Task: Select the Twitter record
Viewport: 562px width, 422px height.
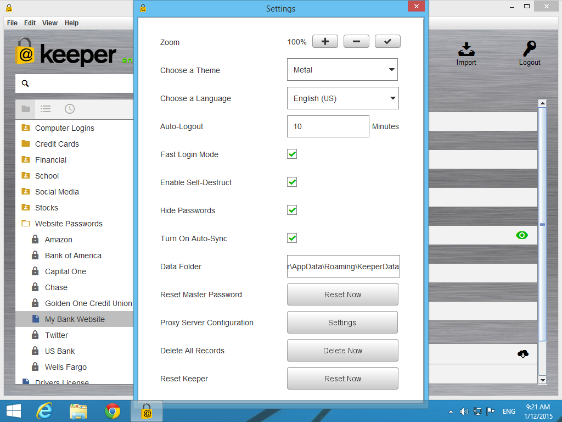Action: pyautogui.click(x=57, y=335)
